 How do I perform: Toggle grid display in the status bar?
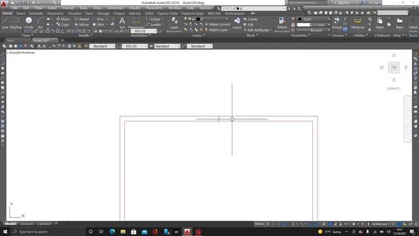[268, 224]
